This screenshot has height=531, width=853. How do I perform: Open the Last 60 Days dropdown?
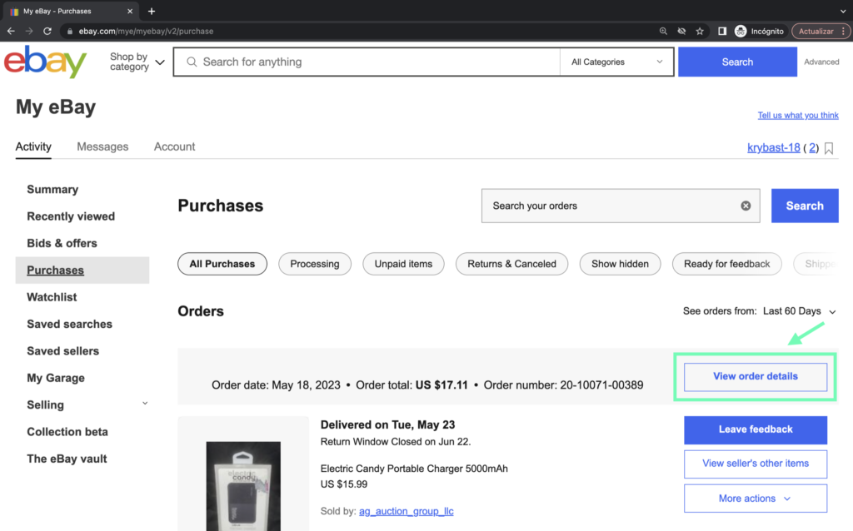point(799,311)
